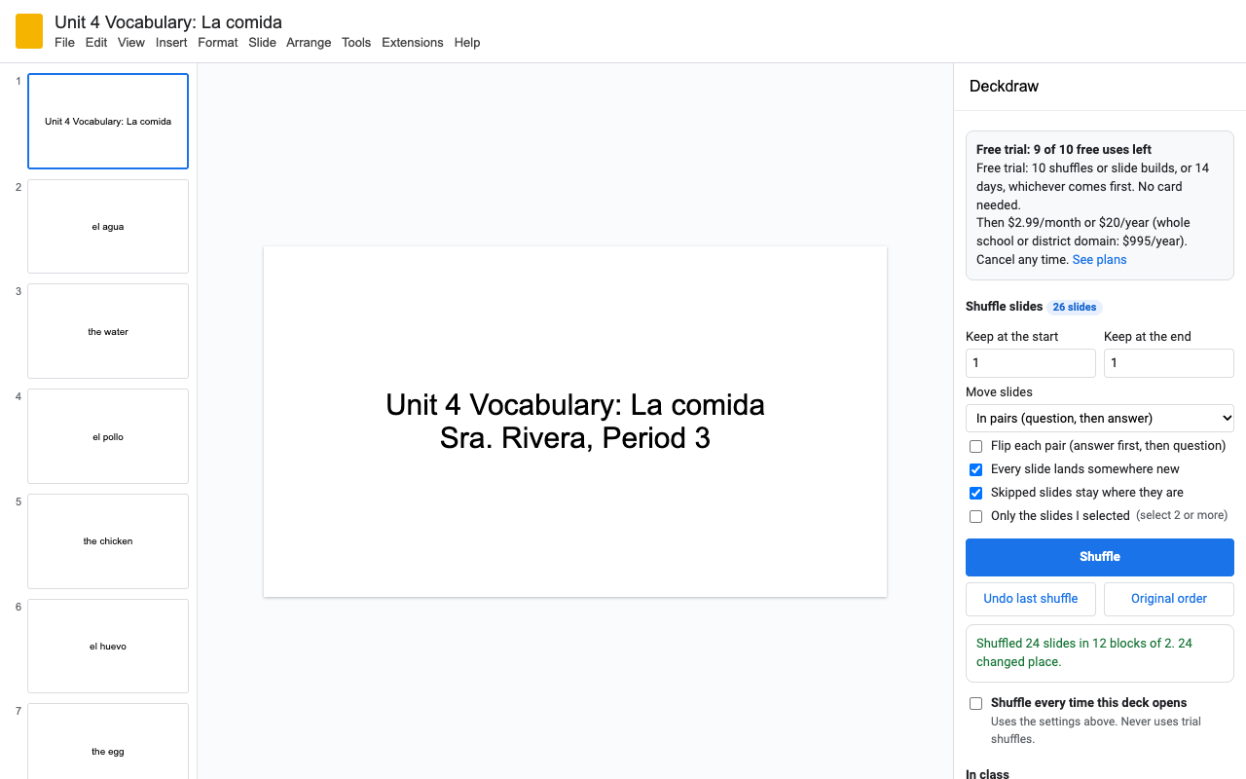Select slide 1 thumbnail title slide

click(x=108, y=122)
